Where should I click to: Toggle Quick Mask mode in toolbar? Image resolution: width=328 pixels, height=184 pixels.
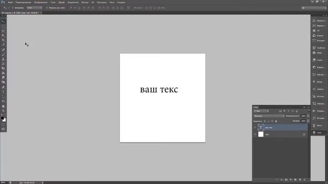(x=3, y=125)
